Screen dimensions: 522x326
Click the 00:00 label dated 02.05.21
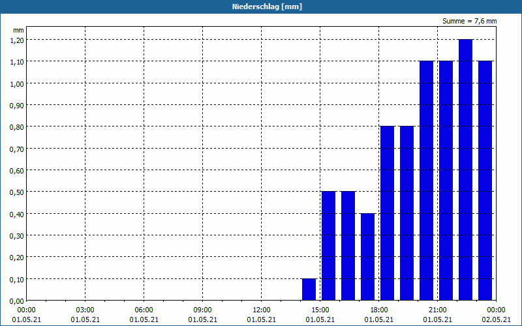[x=496, y=310]
